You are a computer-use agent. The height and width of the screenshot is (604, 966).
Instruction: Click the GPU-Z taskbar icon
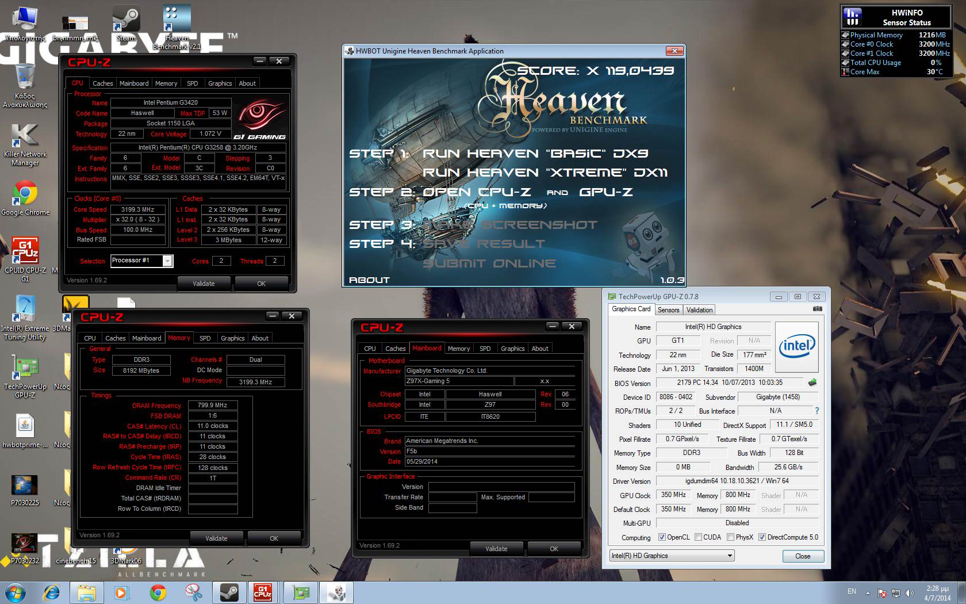tap(301, 592)
